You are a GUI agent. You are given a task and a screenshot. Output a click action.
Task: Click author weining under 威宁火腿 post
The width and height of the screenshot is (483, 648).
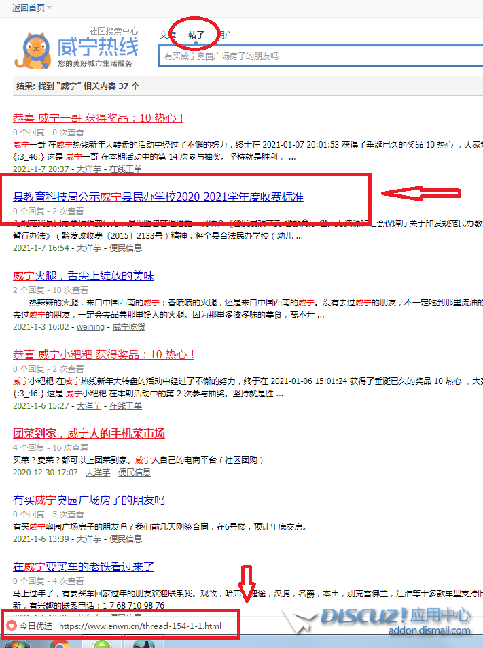coord(90,327)
